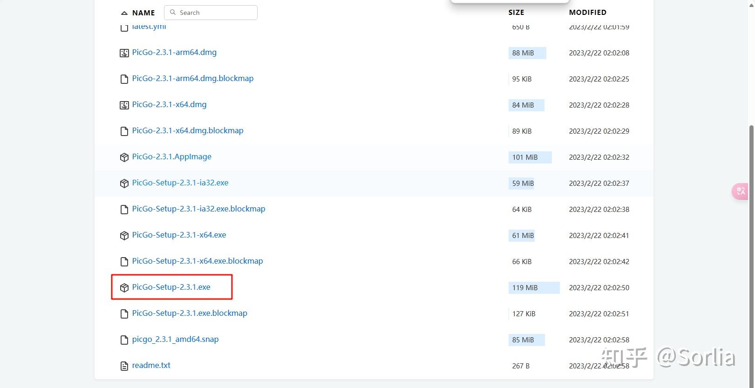
Task: Open PicGo-2.3.1-arm64.dmg.blockmap link
Action: 193,78
